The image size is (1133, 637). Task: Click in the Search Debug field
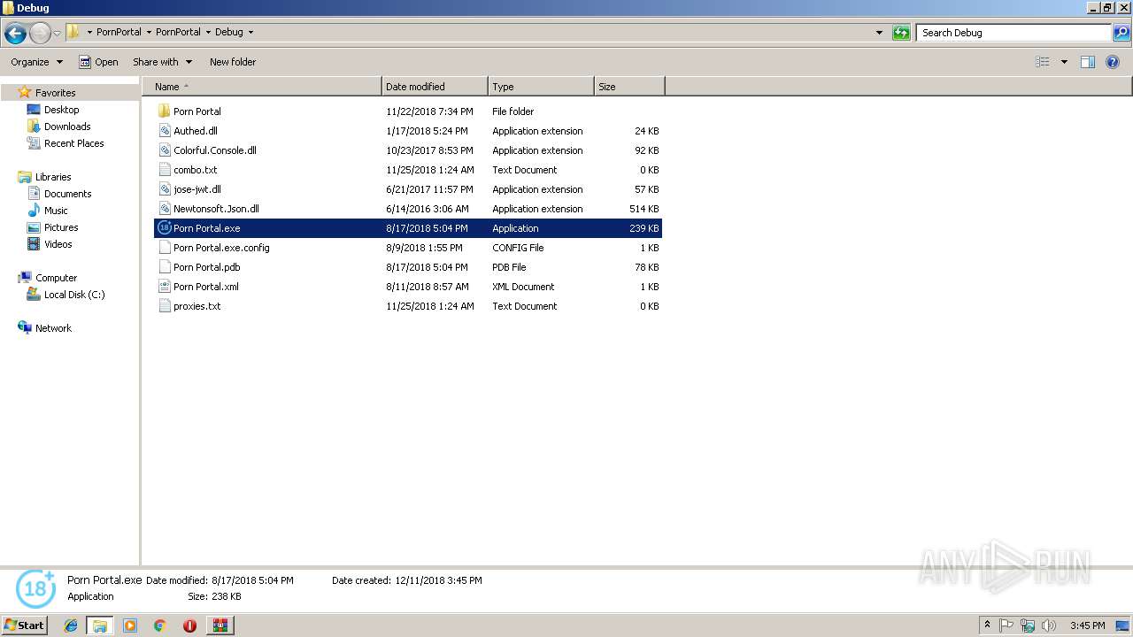(x=1014, y=33)
